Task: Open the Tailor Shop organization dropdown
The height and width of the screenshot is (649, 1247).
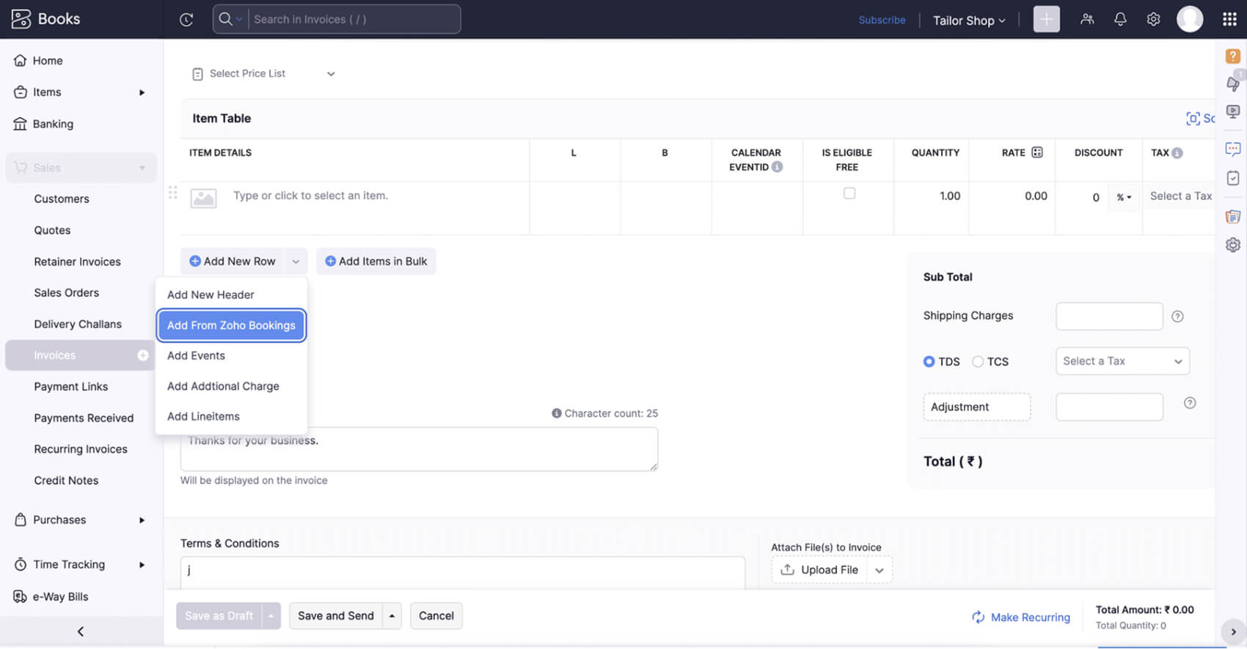Action: [x=968, y=21]
